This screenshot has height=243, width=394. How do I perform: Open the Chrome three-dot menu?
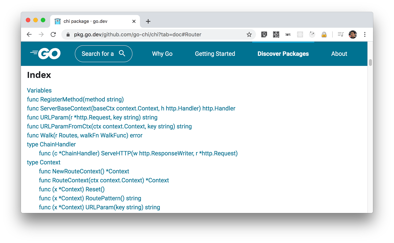coord(365,35)
